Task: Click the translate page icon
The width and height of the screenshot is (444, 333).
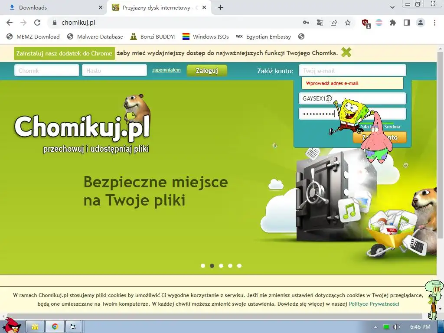Action: tap(320, 23)
